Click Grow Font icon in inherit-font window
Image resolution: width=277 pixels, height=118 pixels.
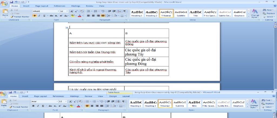[72, 11]
